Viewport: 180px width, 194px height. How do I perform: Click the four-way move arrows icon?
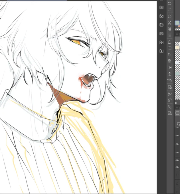[x=170, y=80]
